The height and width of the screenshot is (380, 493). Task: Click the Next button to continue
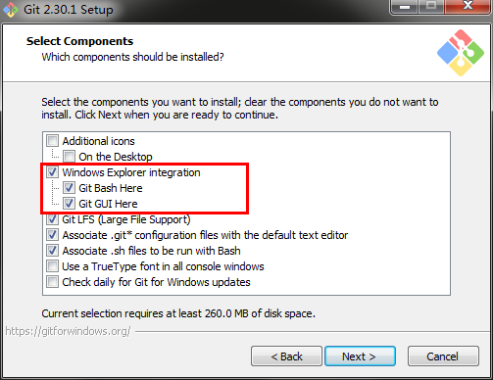tap(360, 356)
